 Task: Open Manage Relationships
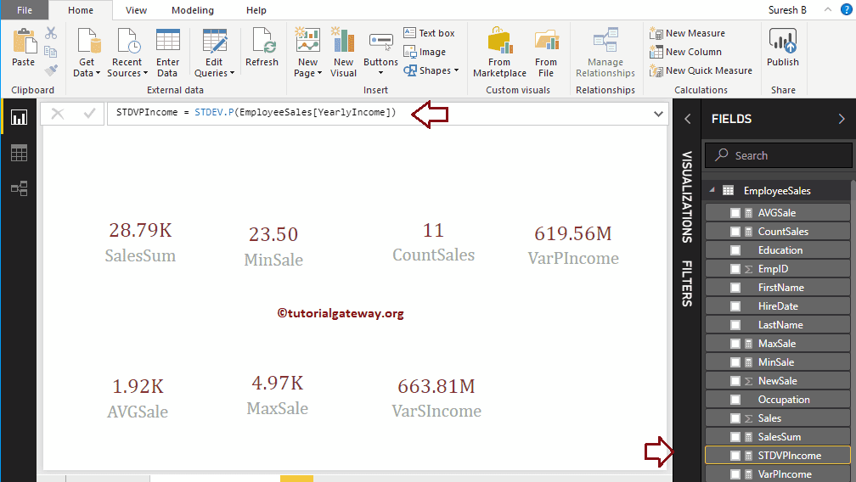click(x=605, y=53)
